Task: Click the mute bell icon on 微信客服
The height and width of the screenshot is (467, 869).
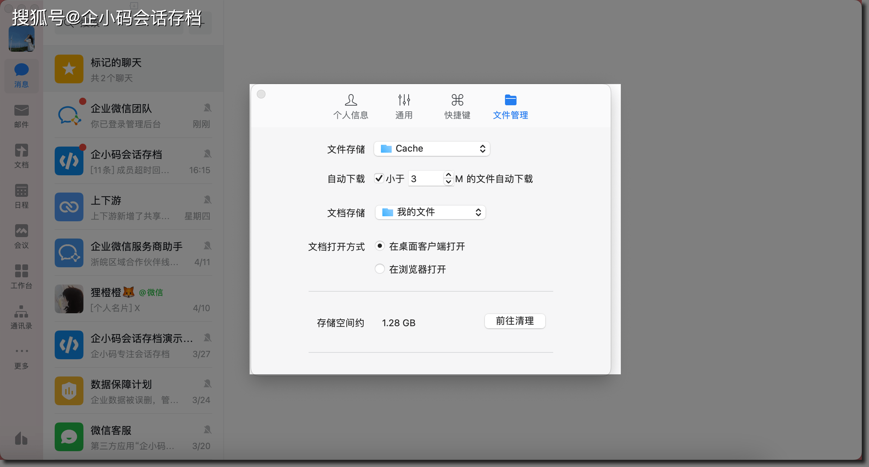Action: click(208, 430)
